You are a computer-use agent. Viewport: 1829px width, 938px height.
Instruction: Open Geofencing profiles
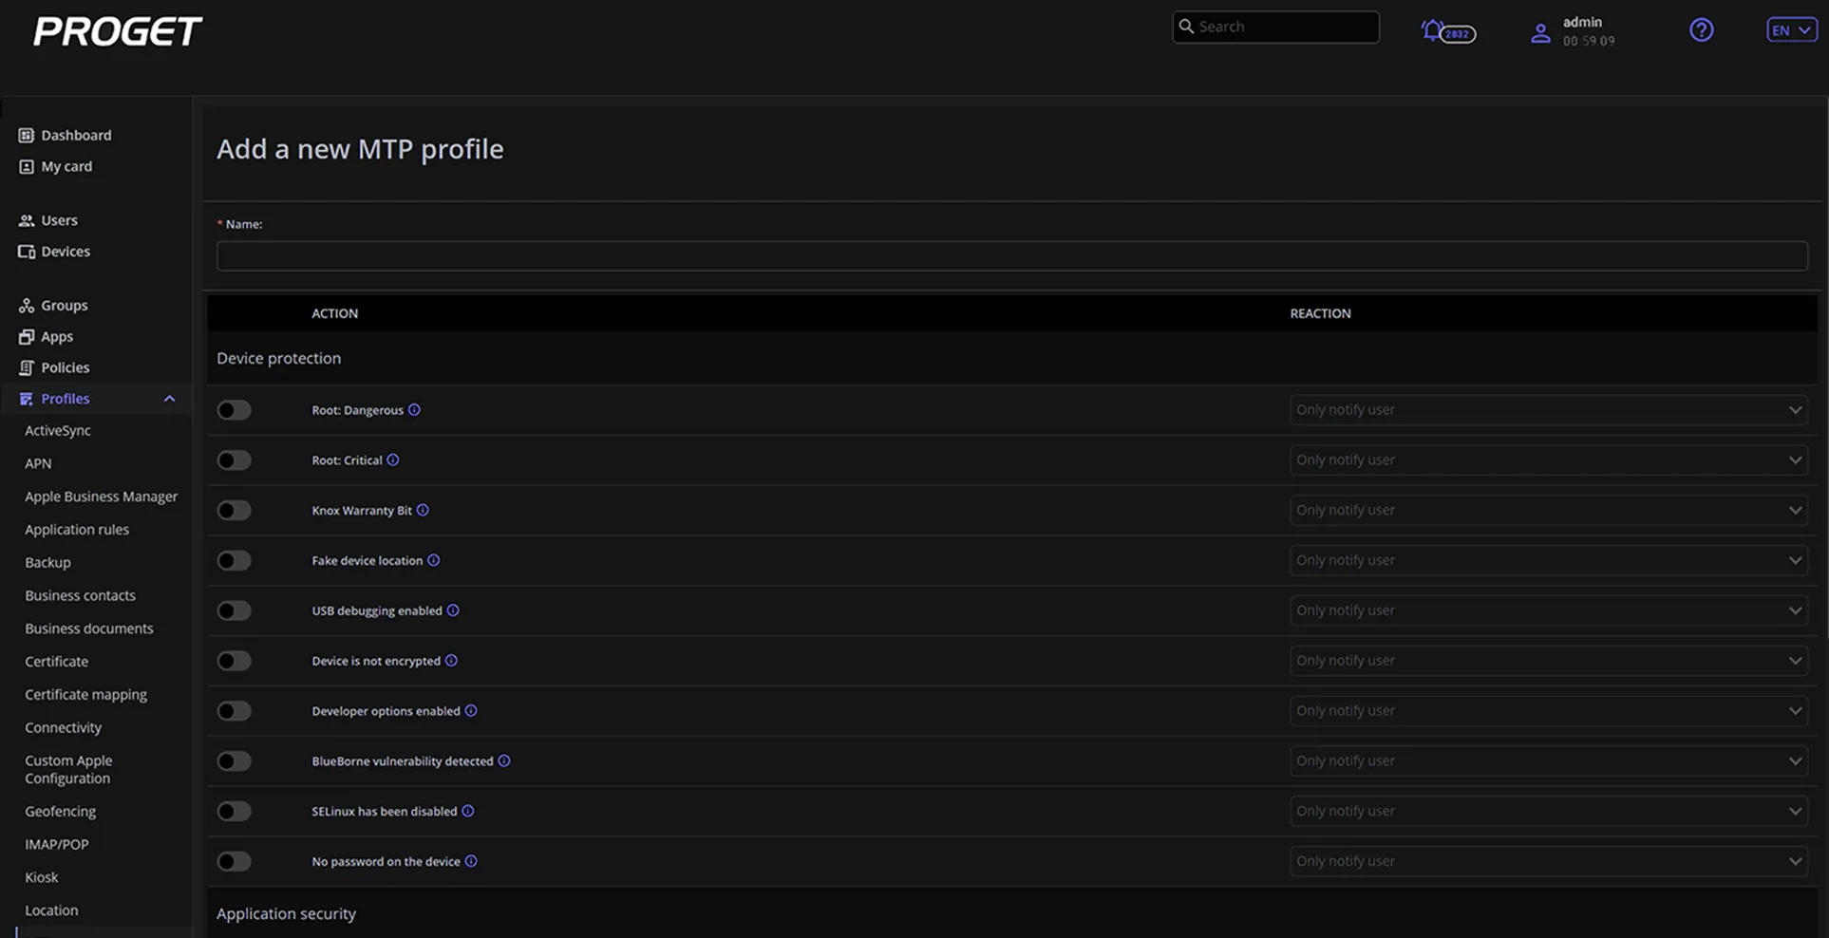click(60, 812)
